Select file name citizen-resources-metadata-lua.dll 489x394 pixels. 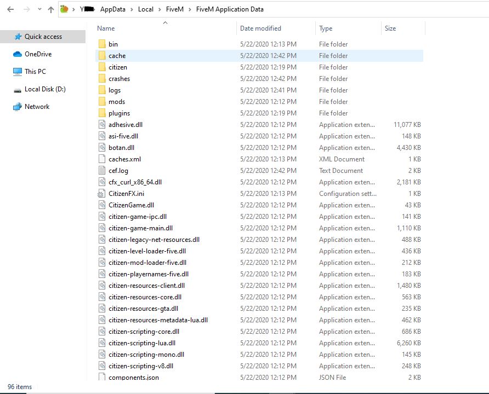pos(158,320)
